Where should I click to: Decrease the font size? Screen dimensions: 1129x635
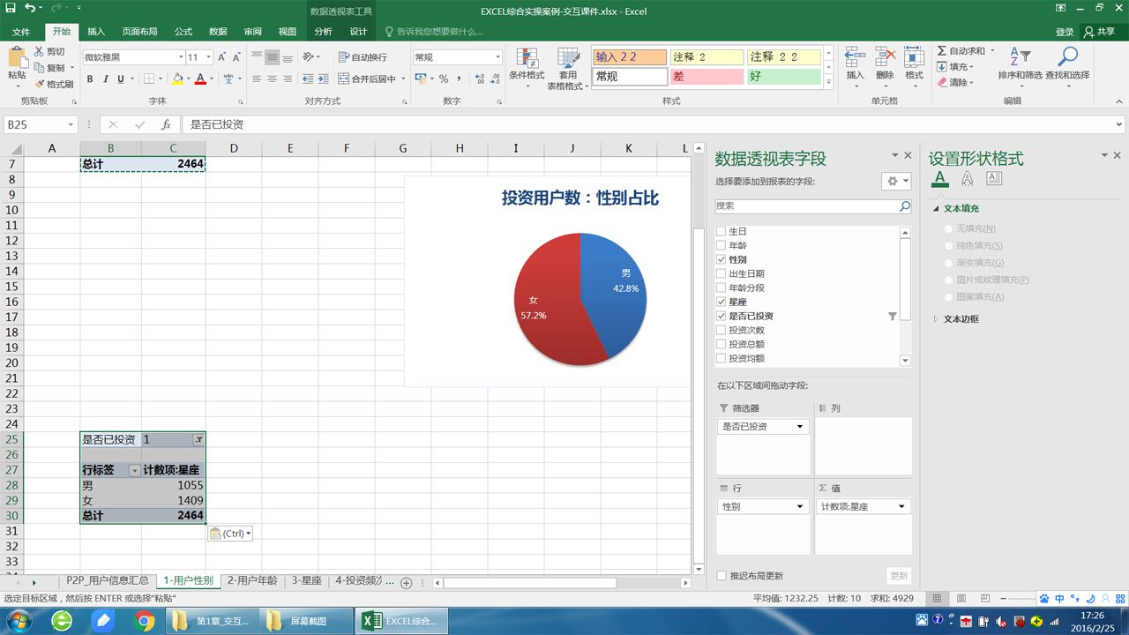tap(236, 57)
